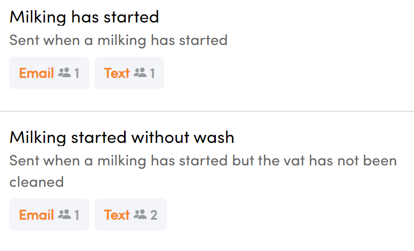Viewport: 414px width, 251px height.
Task: Click orange Text label in first notification
Action: coord(117,73)
